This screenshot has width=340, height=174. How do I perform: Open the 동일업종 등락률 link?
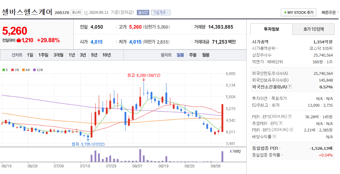[266, 155]
